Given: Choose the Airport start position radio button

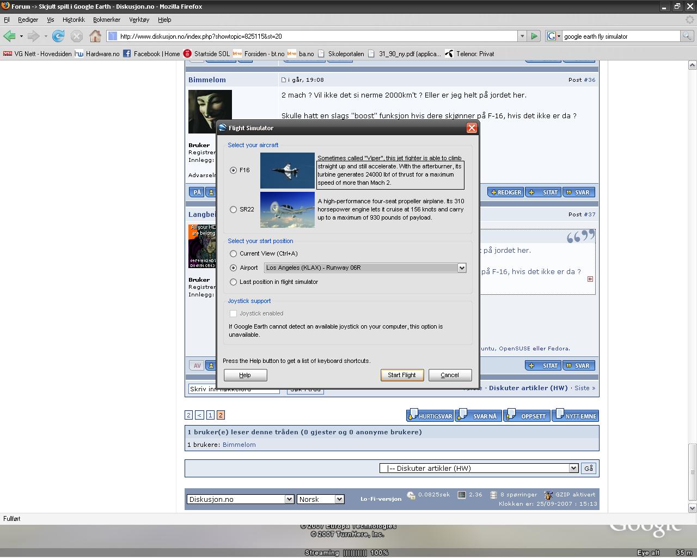Looking at the screenshot, I should tap(234, 268).
